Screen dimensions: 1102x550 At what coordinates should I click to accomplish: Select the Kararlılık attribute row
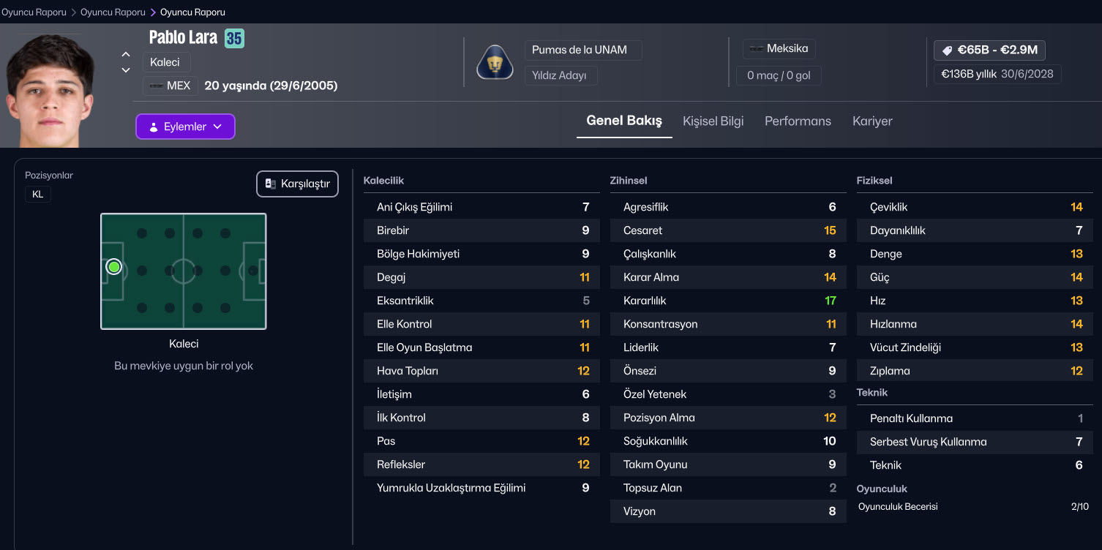(x=728, y=301)
